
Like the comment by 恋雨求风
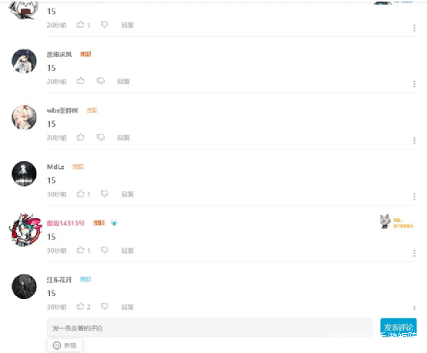pos(80,81)
